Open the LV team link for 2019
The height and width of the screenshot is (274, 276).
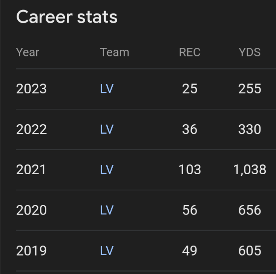(x=107, y=250)
